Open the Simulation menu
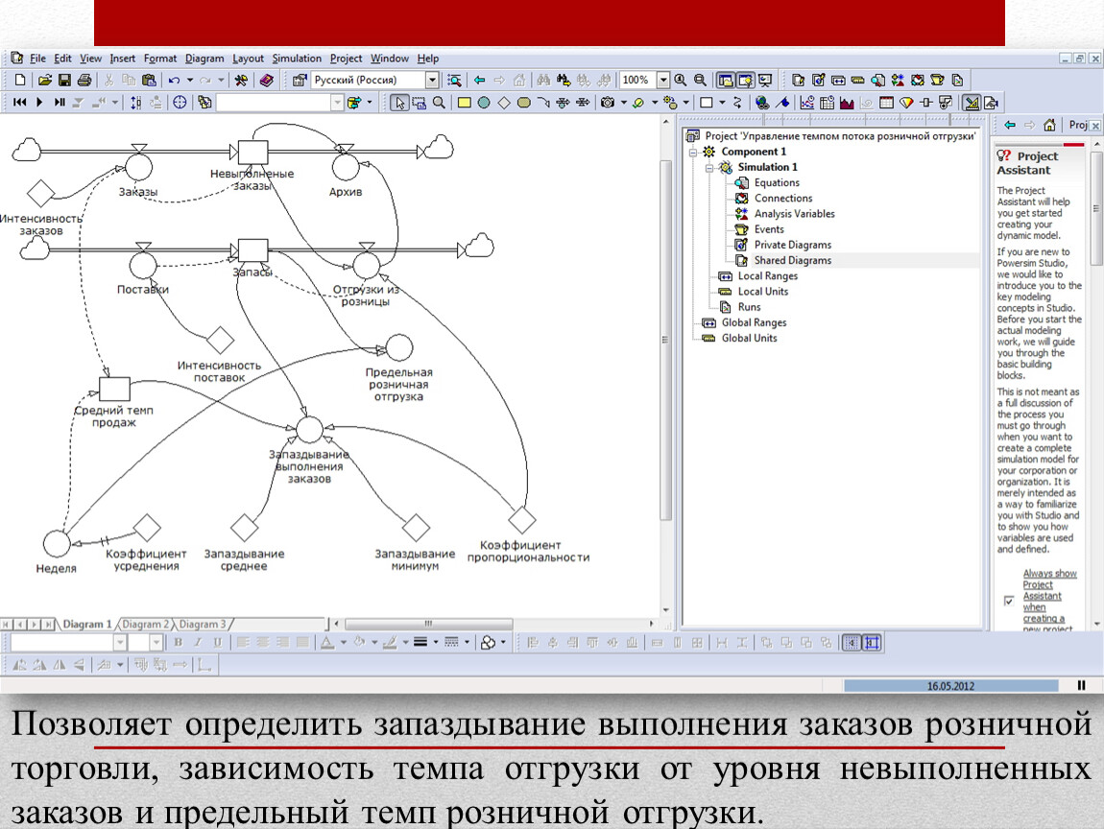This screenshot has width=1104, height=829. coord(297,59)
